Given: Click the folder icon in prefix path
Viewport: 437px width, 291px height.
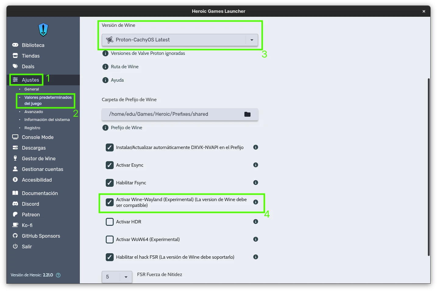Looking at the screenshot, I should click(247, 114).
